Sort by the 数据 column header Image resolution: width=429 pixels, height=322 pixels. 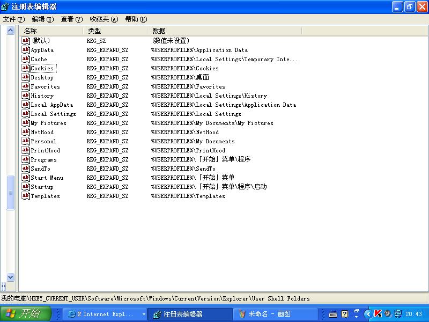pos(225,31)
